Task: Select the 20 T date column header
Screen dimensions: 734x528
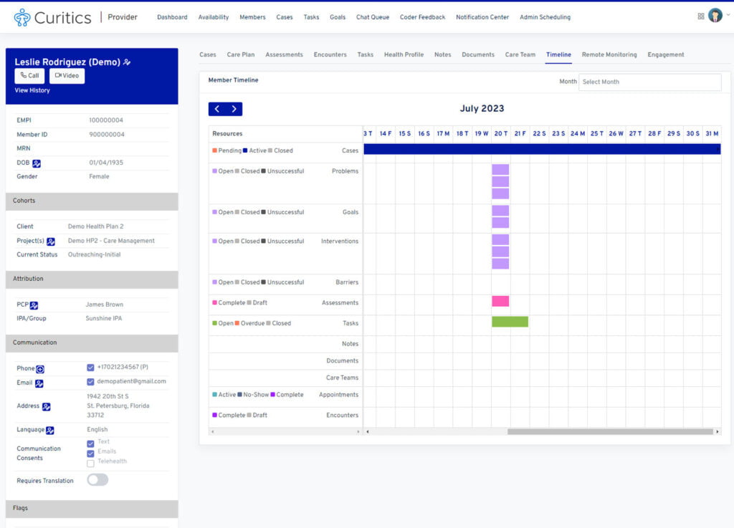Action: tap(501, 134)
